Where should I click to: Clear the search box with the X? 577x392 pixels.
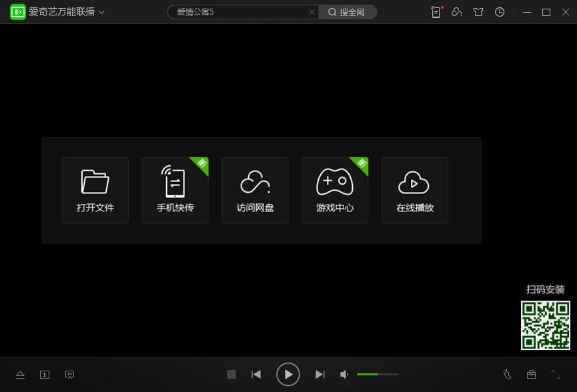click(x=312, y=12)
